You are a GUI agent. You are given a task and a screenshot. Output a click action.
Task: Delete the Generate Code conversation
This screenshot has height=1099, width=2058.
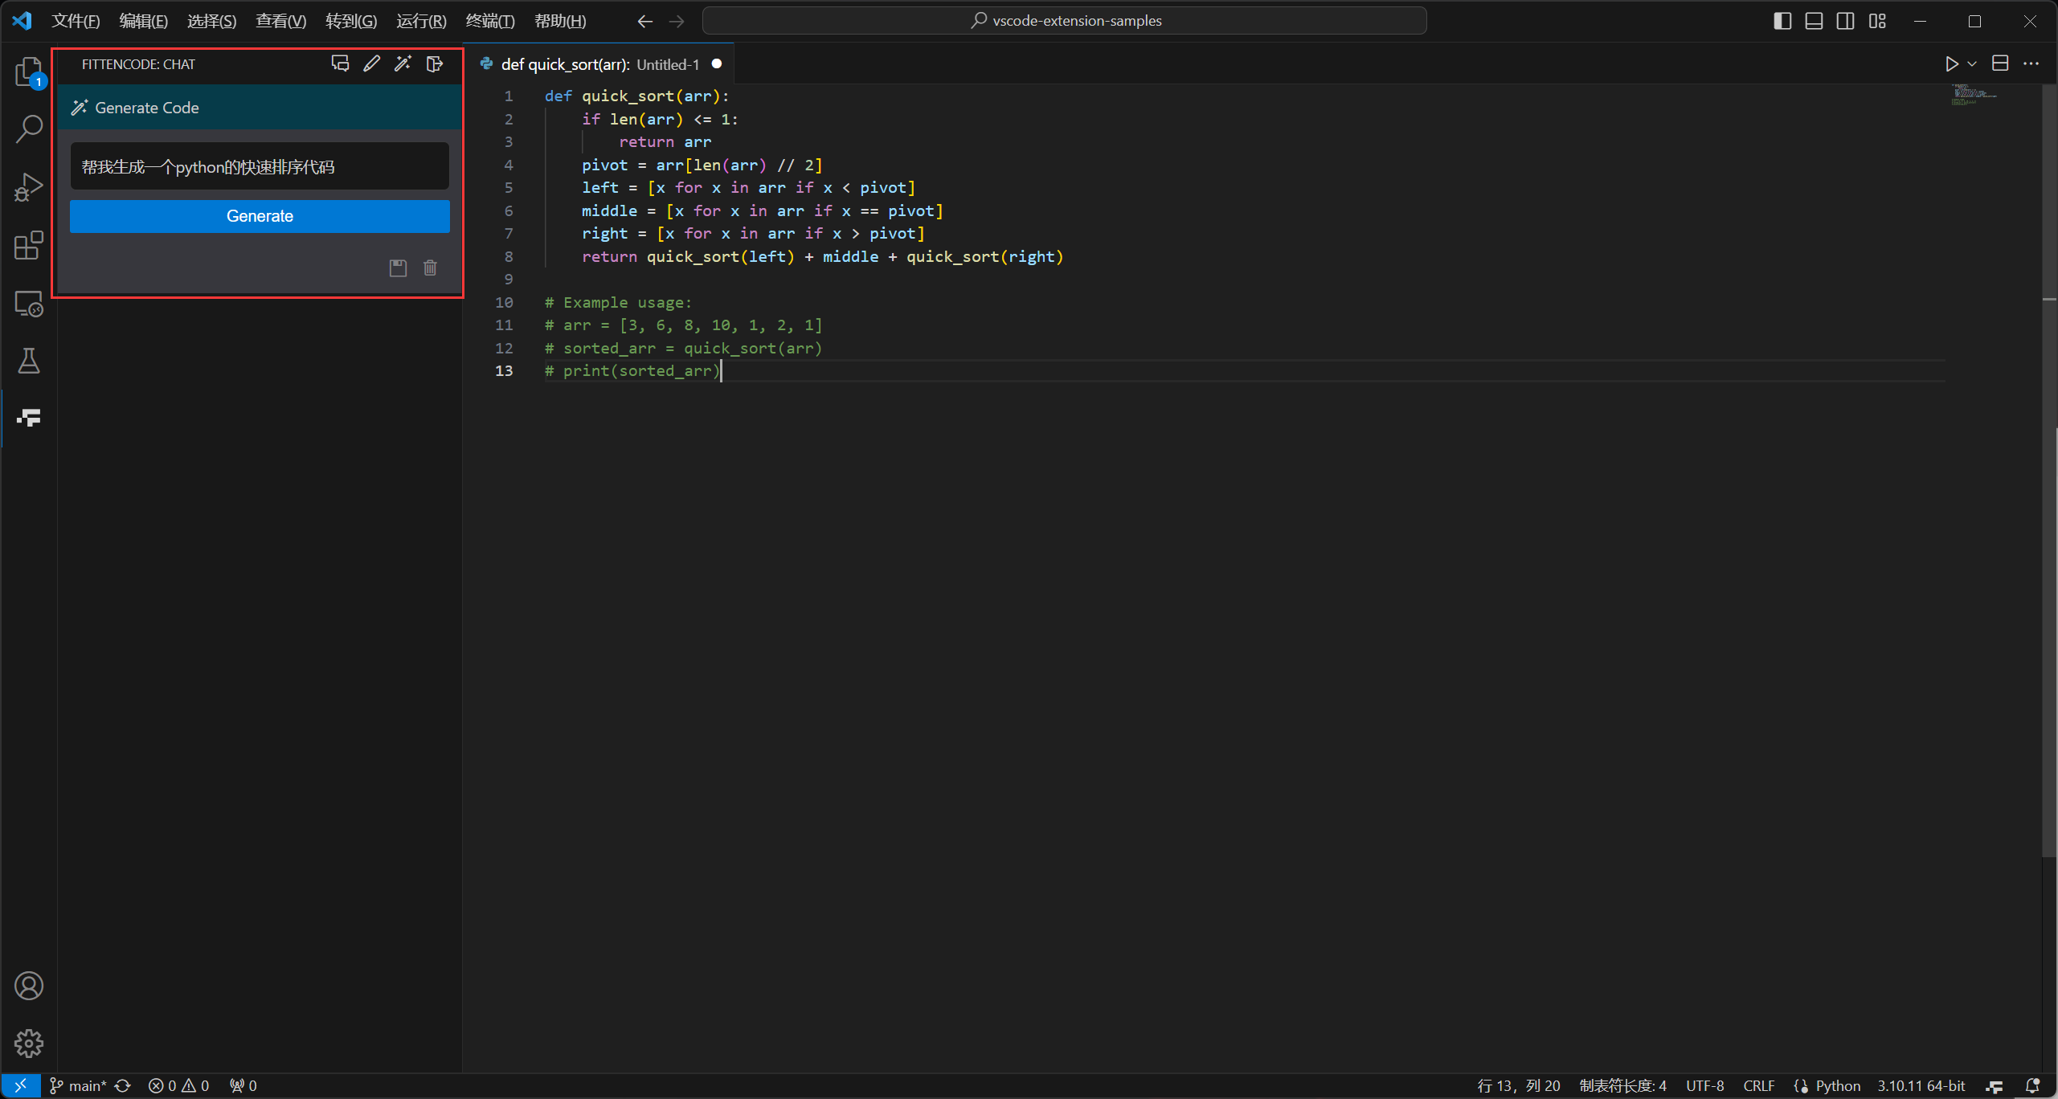(430, 268)
